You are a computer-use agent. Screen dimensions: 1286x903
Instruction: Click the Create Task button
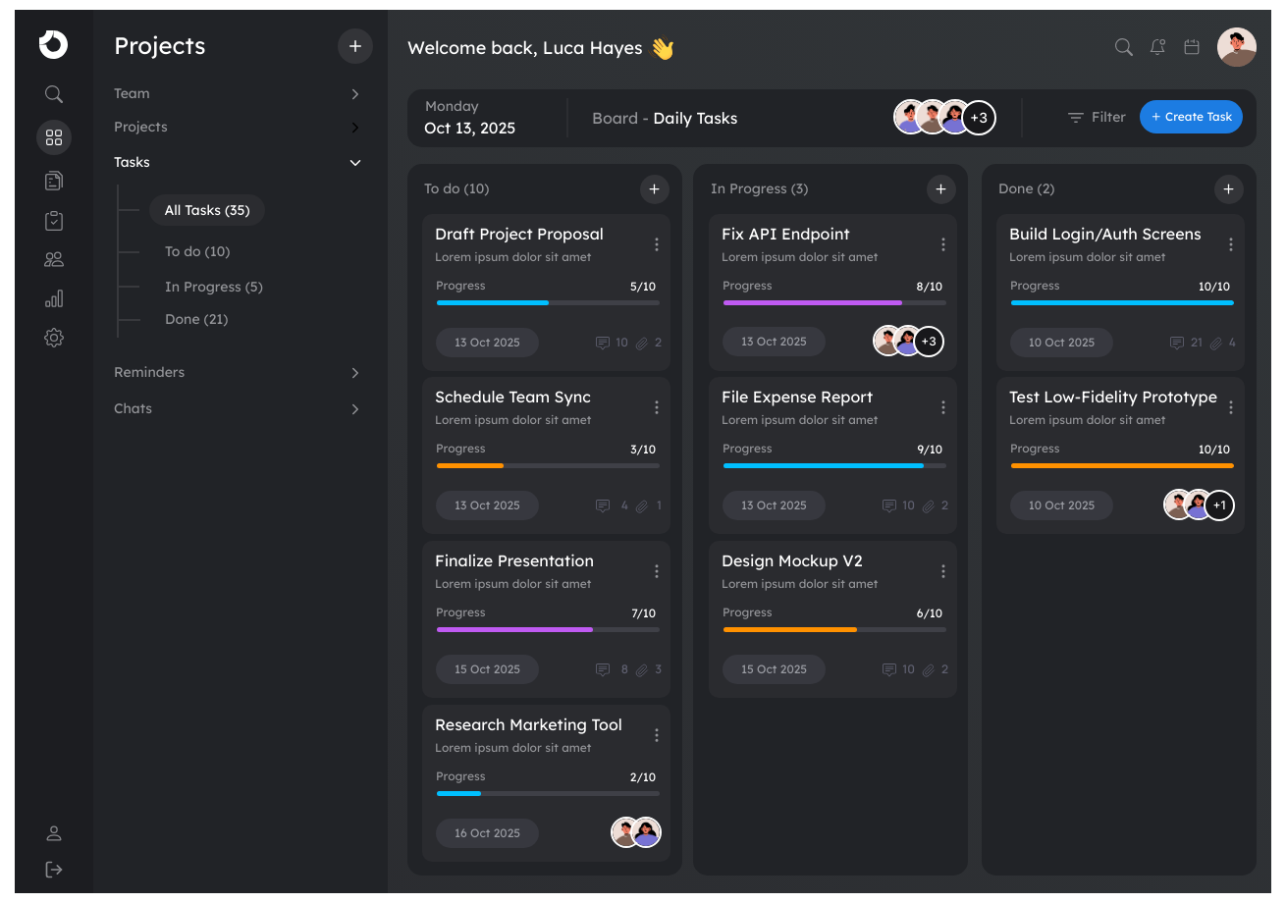[x=1191, y=117]
